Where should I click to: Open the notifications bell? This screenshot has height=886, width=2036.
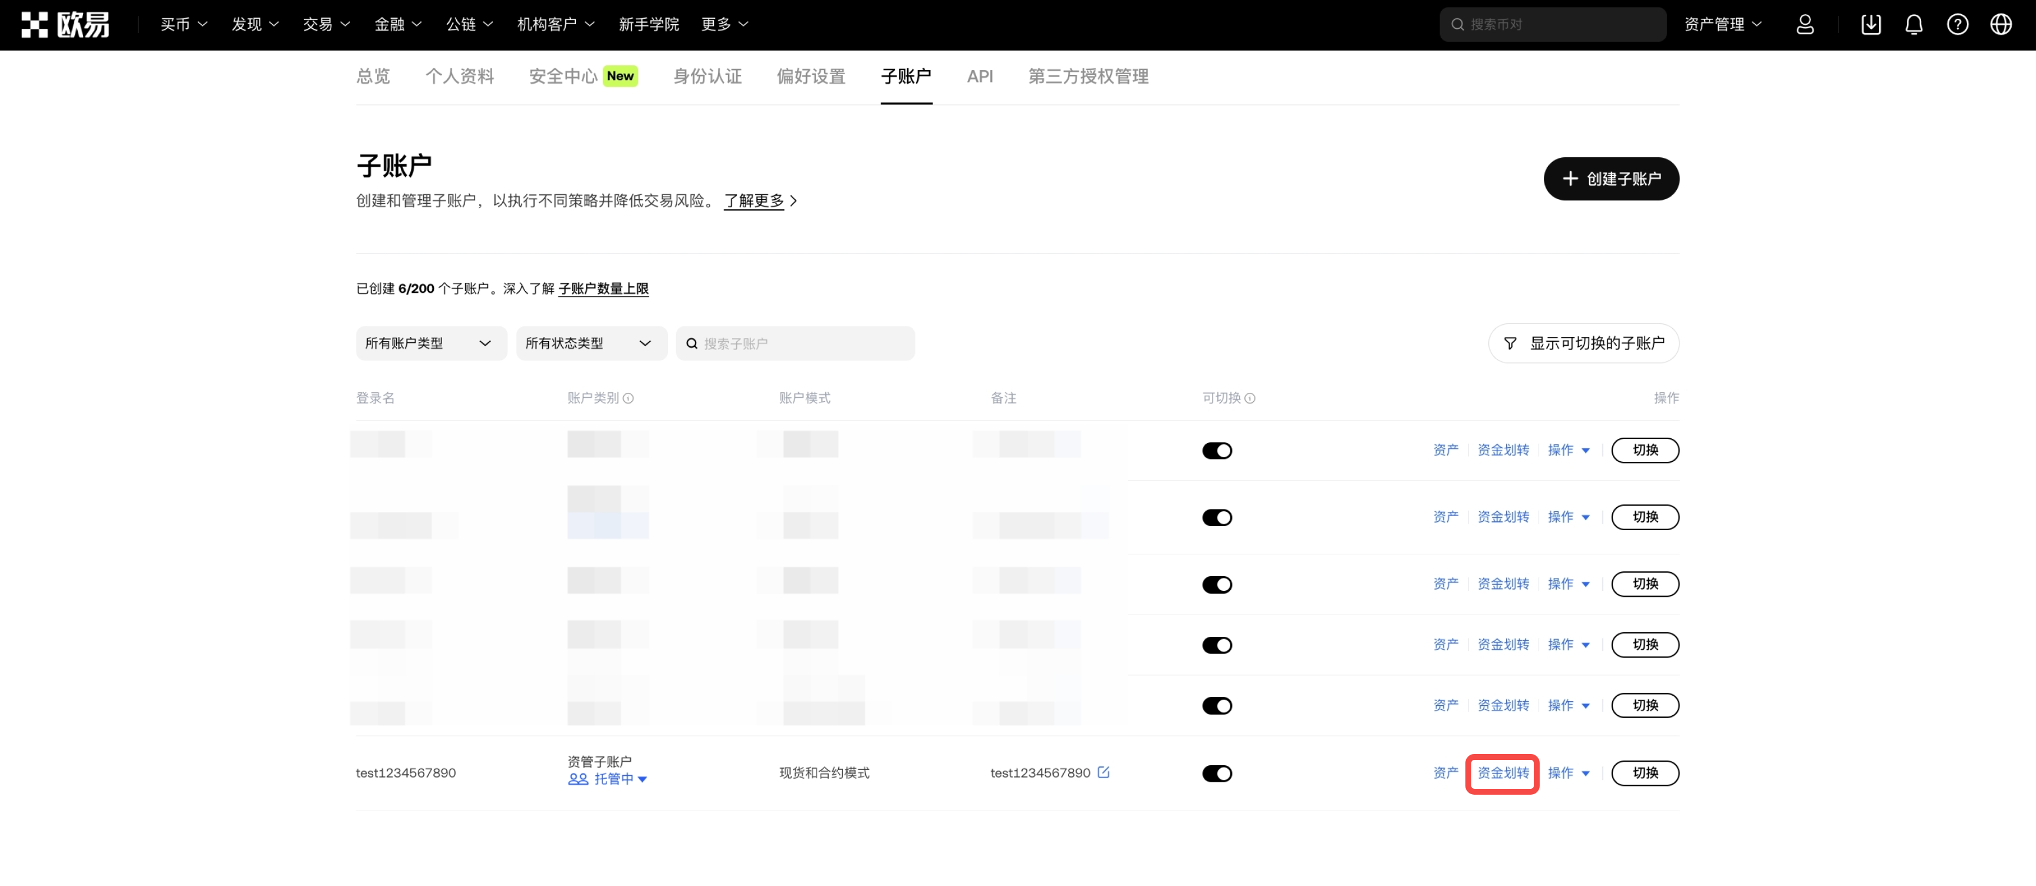pos(1913,25)
